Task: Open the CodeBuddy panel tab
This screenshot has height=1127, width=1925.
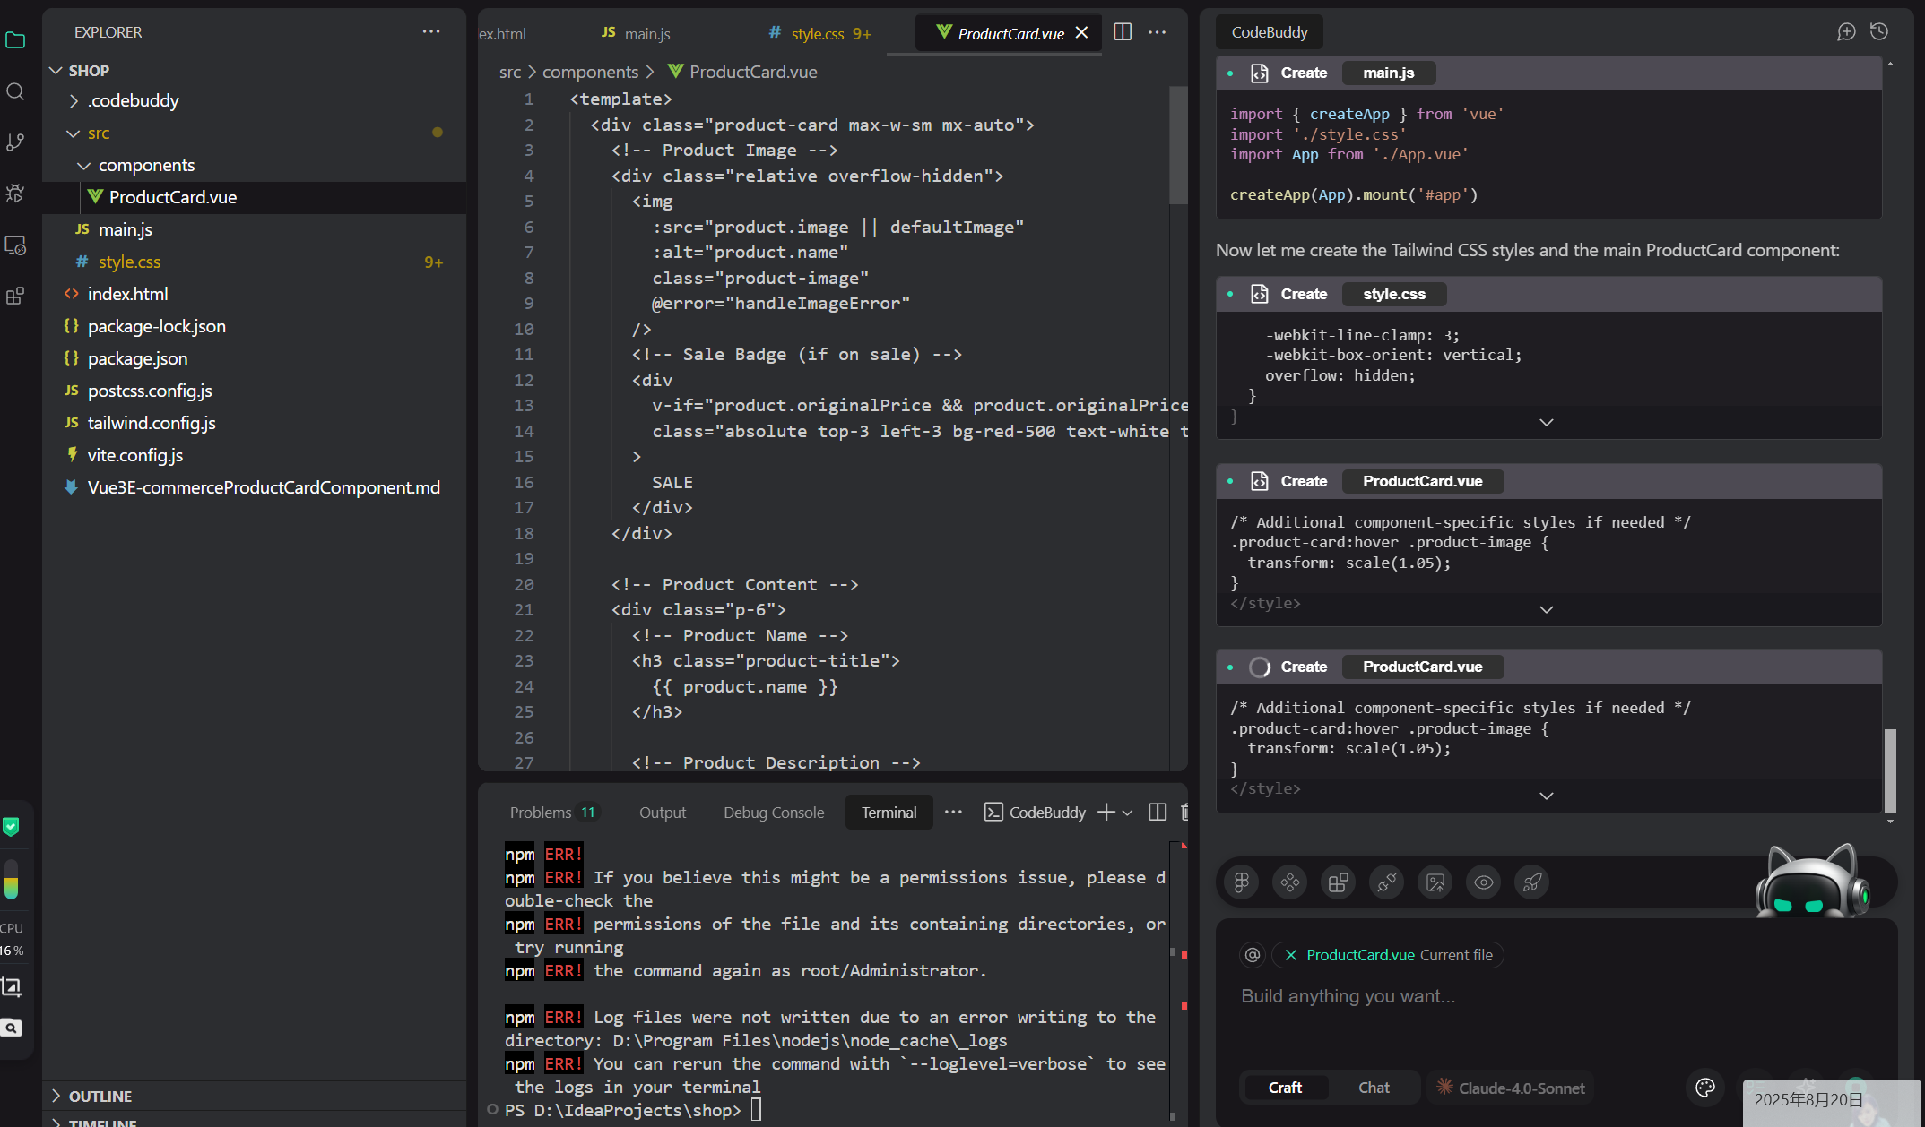Action: pos(1270,32)
